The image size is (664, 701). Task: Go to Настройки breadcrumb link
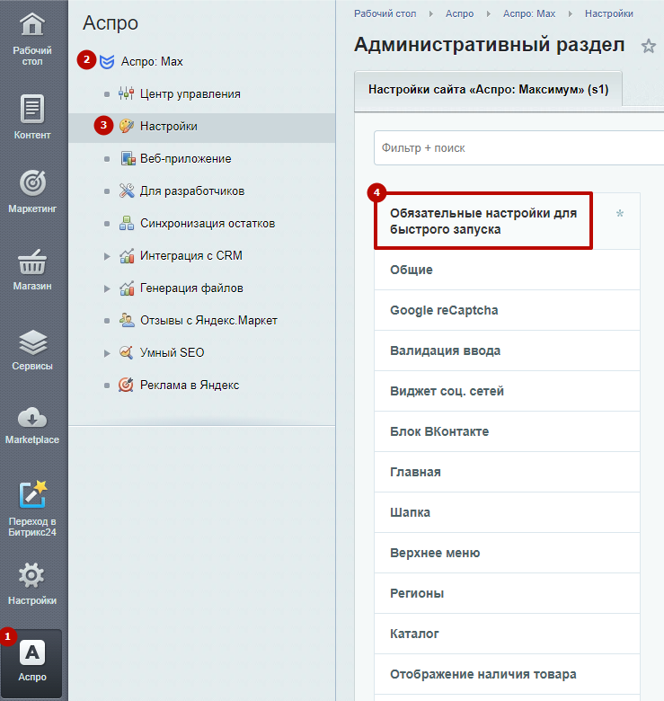[609, 13]
